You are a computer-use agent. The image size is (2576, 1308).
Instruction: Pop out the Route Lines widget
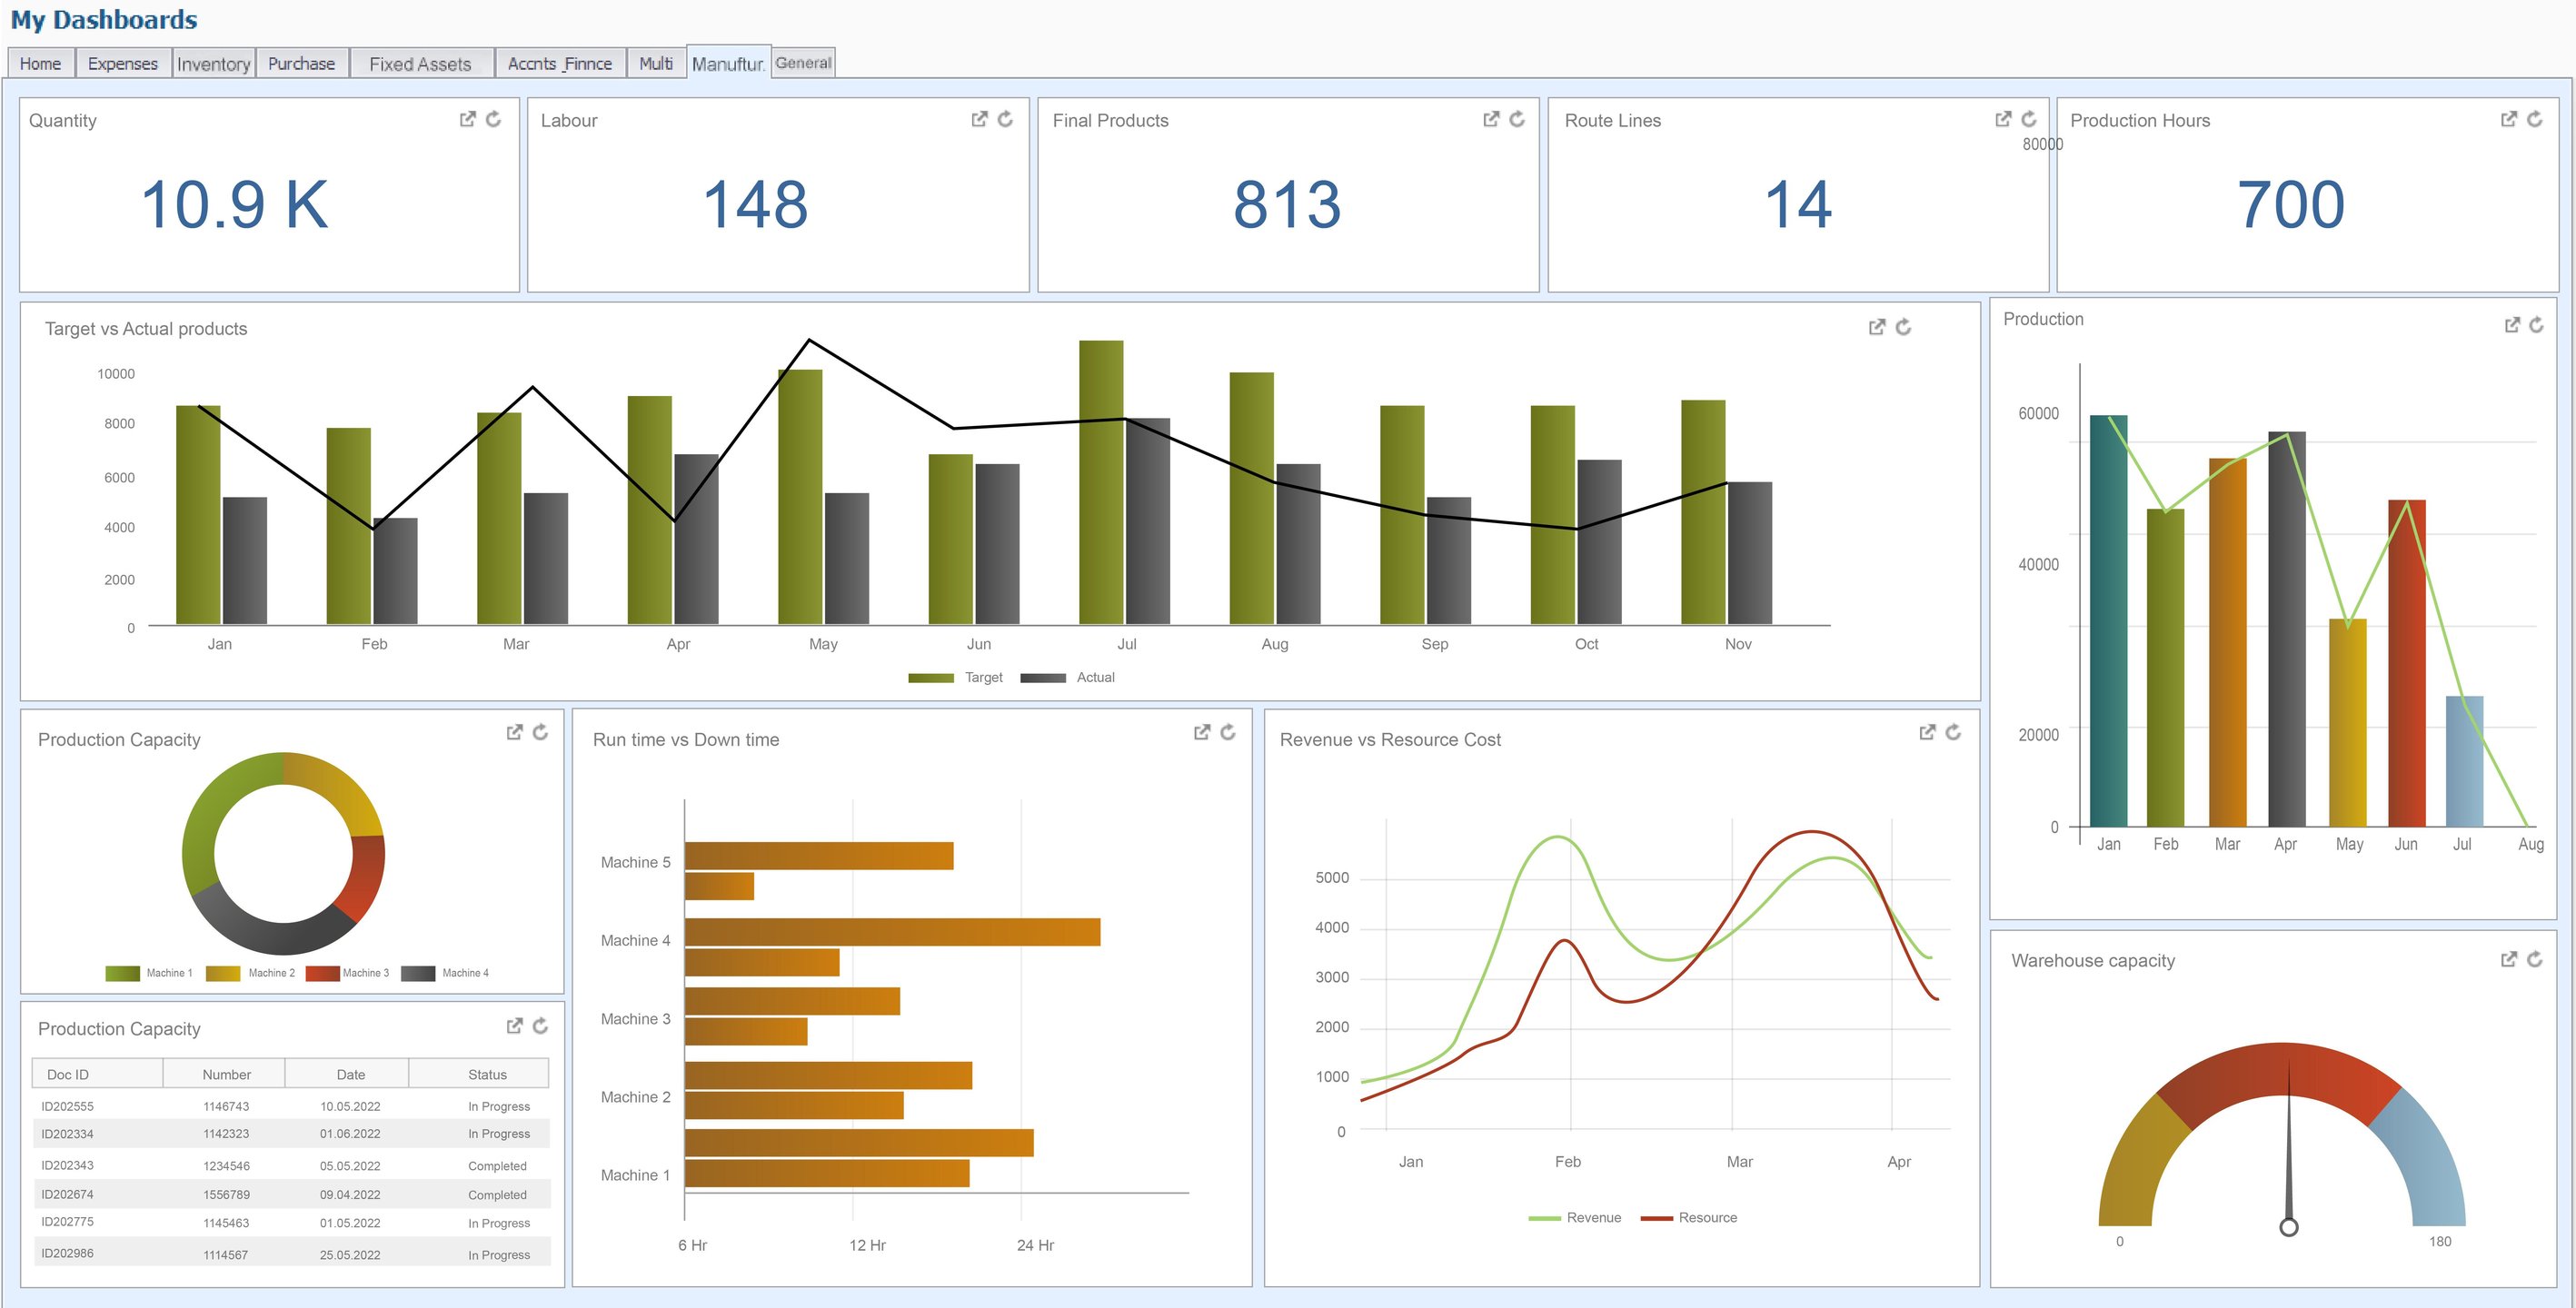(2002, 119)
